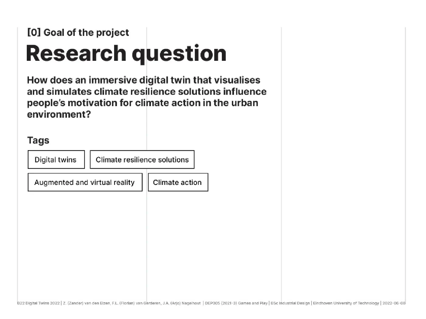426x319 pixels.
Task: Click the word "environment?" in the question
Action: (59, 114)
